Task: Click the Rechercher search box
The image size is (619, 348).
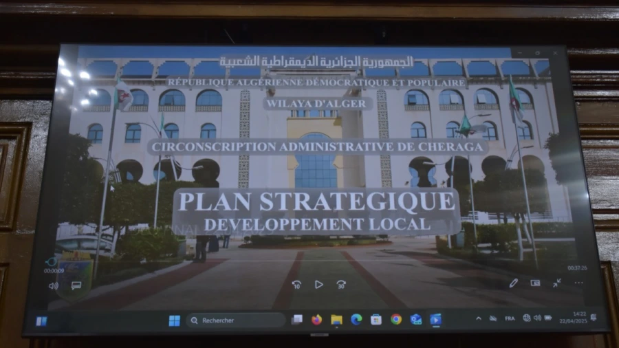Action: point(236,320)
